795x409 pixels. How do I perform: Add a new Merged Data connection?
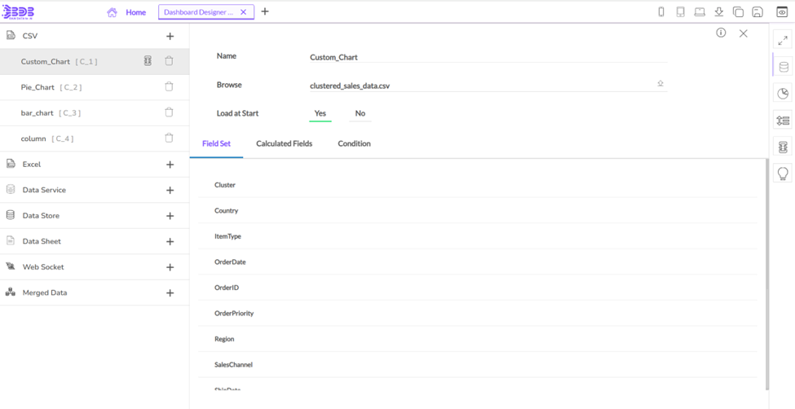point(170,292)
